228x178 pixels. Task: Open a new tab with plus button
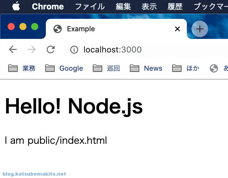[199, 29]
